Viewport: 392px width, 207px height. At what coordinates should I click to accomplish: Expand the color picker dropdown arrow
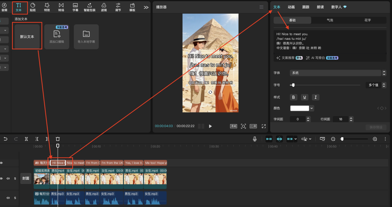pyautogui.click(x=312, y=108)
